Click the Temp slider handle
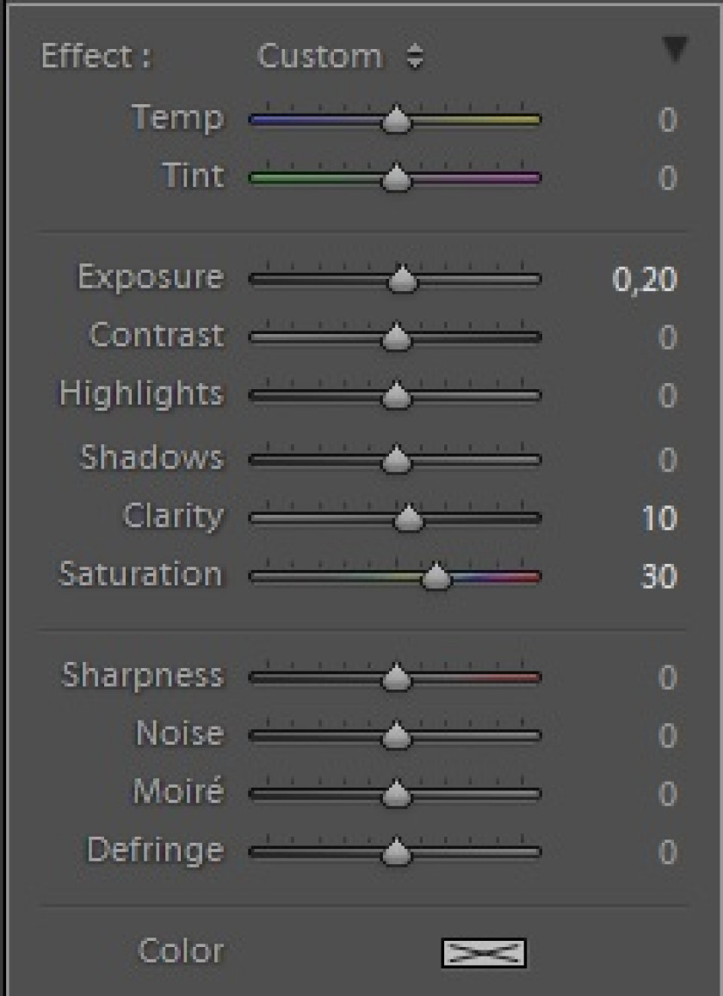The height and width of the screenshot is (996, 723). click(396, 120)
